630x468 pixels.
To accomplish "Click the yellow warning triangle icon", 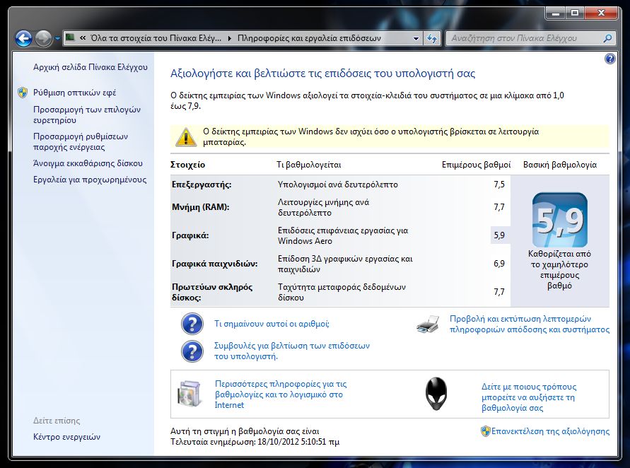I will tap(186, 136).
